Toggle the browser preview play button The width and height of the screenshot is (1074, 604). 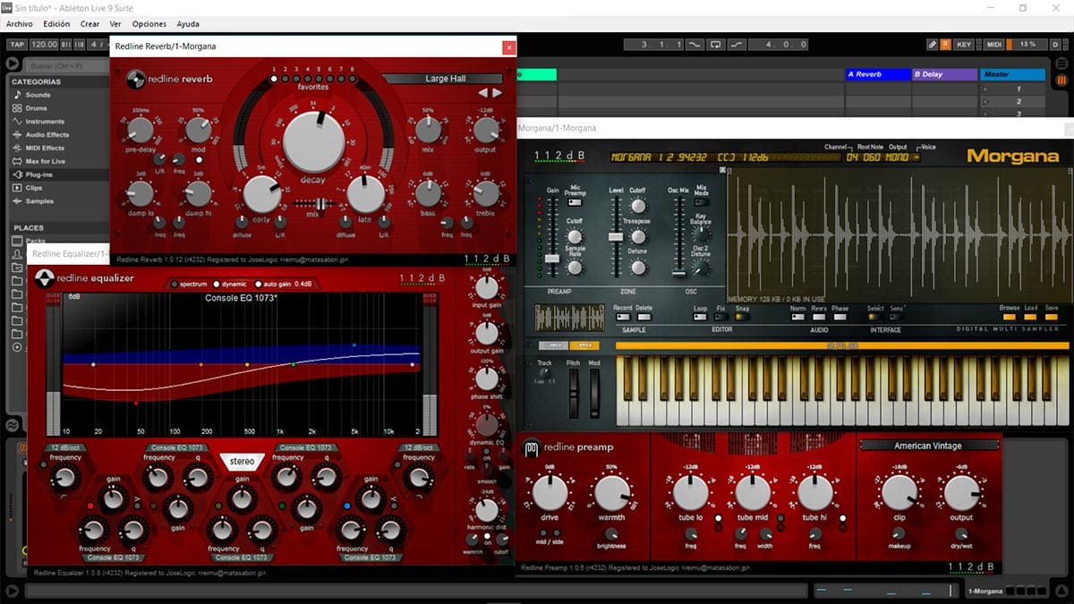(x=13, y=64)
